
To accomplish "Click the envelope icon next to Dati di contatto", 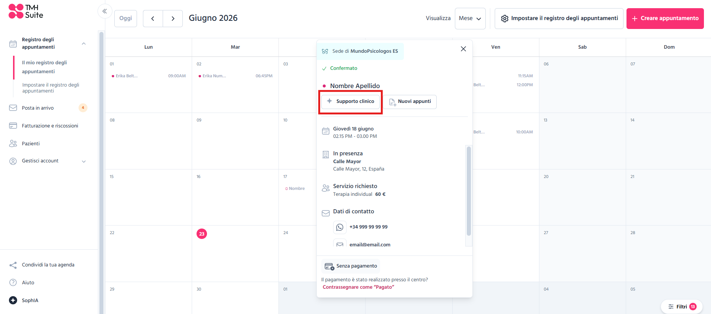I will (326, 213).
